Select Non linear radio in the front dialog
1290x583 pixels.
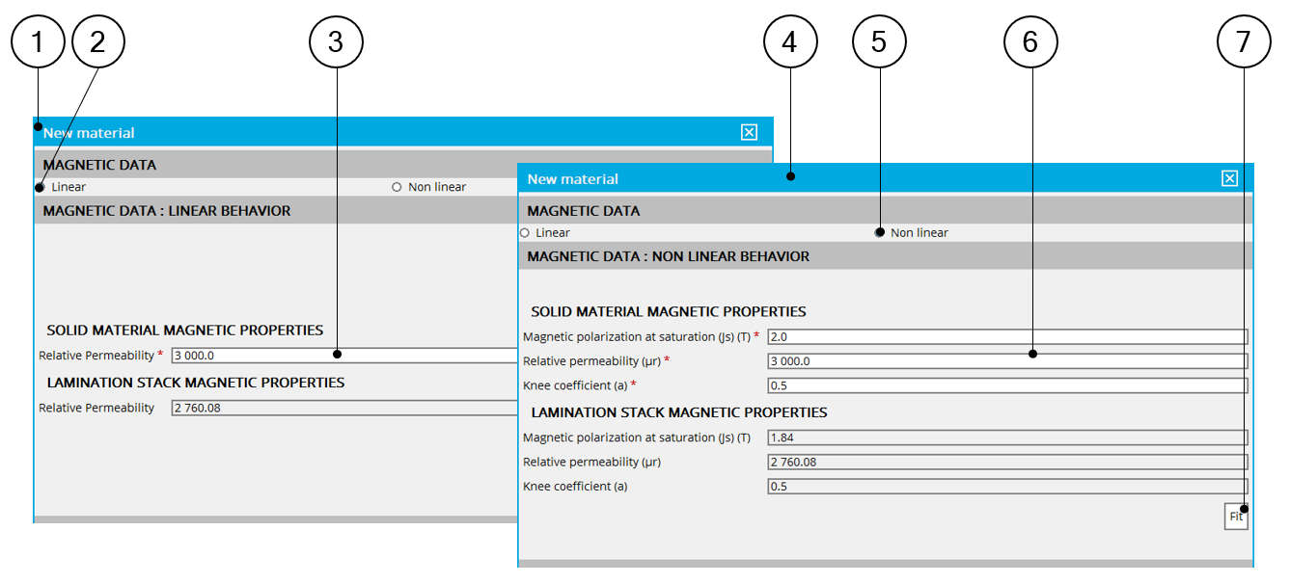point(880,233)
